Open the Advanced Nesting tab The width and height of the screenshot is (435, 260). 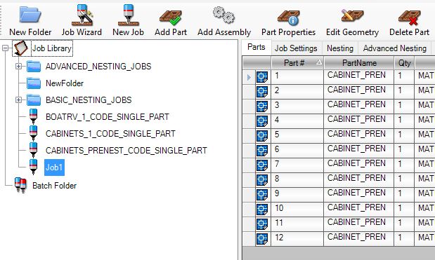coord(394,48)
